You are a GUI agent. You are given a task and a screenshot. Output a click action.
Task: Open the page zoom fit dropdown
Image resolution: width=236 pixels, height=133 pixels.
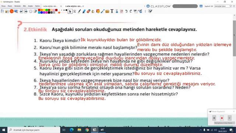[223, 6]
